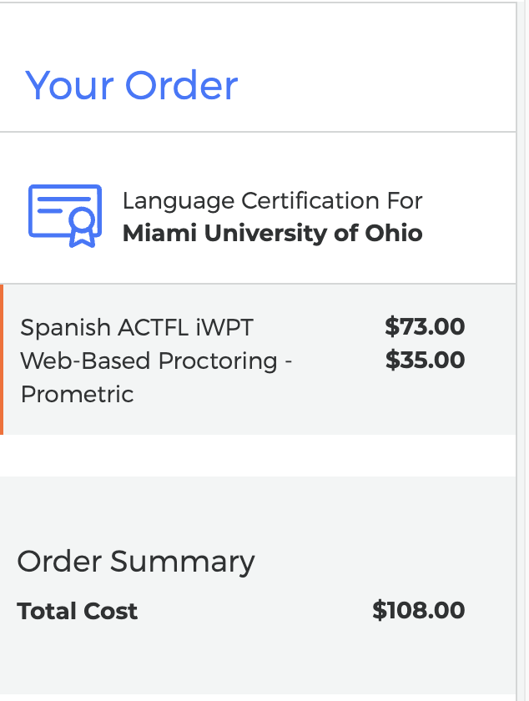Click the divider line beneath the Your Order header
This screenshot has height=701, width=529.
point(258,132)
